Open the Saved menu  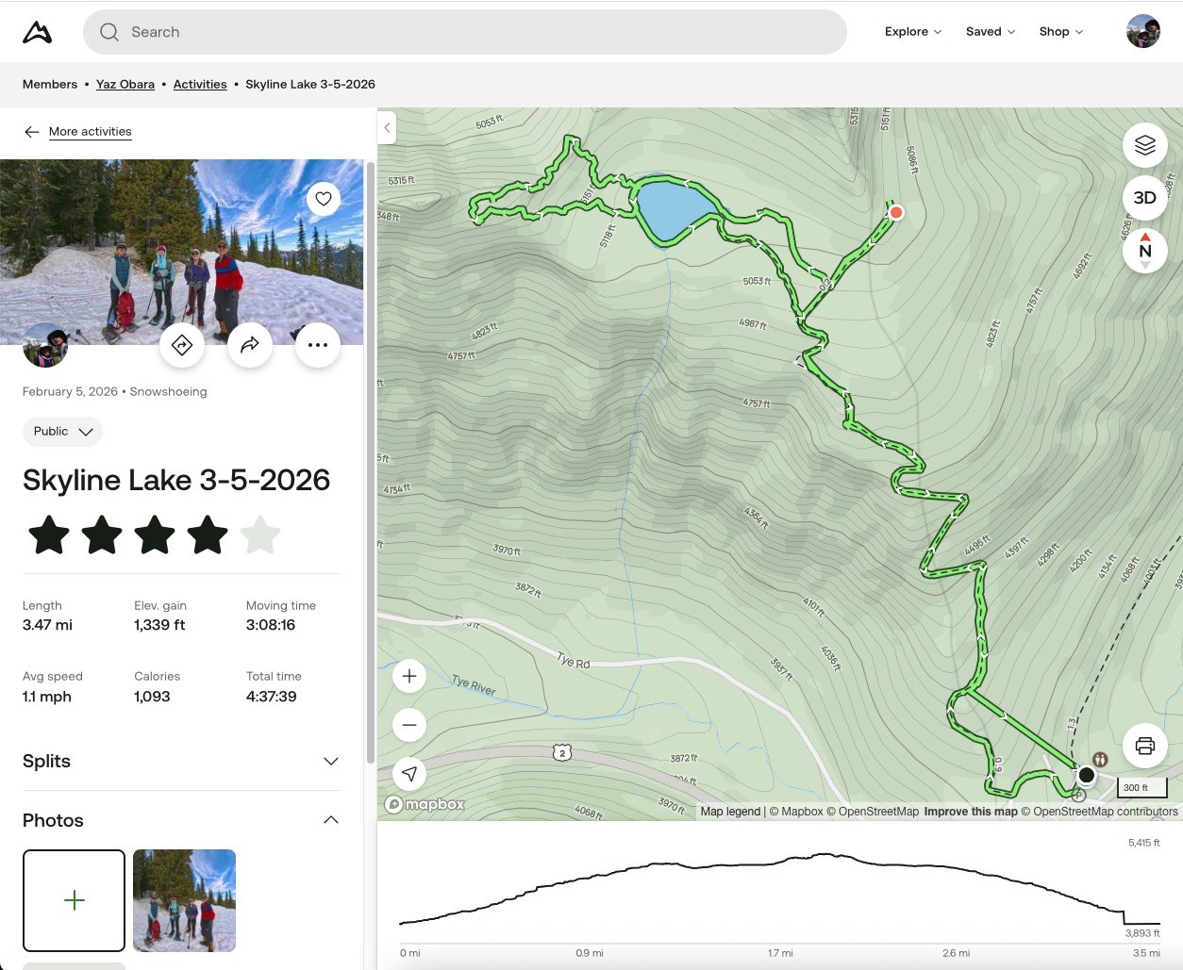[990, 32]
